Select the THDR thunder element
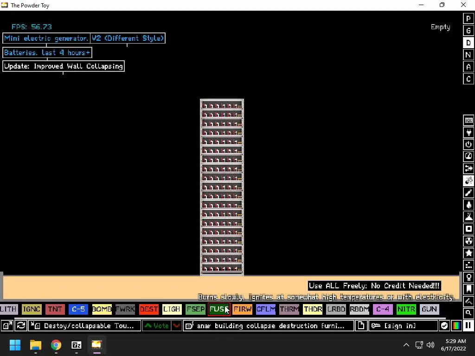475x356 pixels. tap(313, 309)
